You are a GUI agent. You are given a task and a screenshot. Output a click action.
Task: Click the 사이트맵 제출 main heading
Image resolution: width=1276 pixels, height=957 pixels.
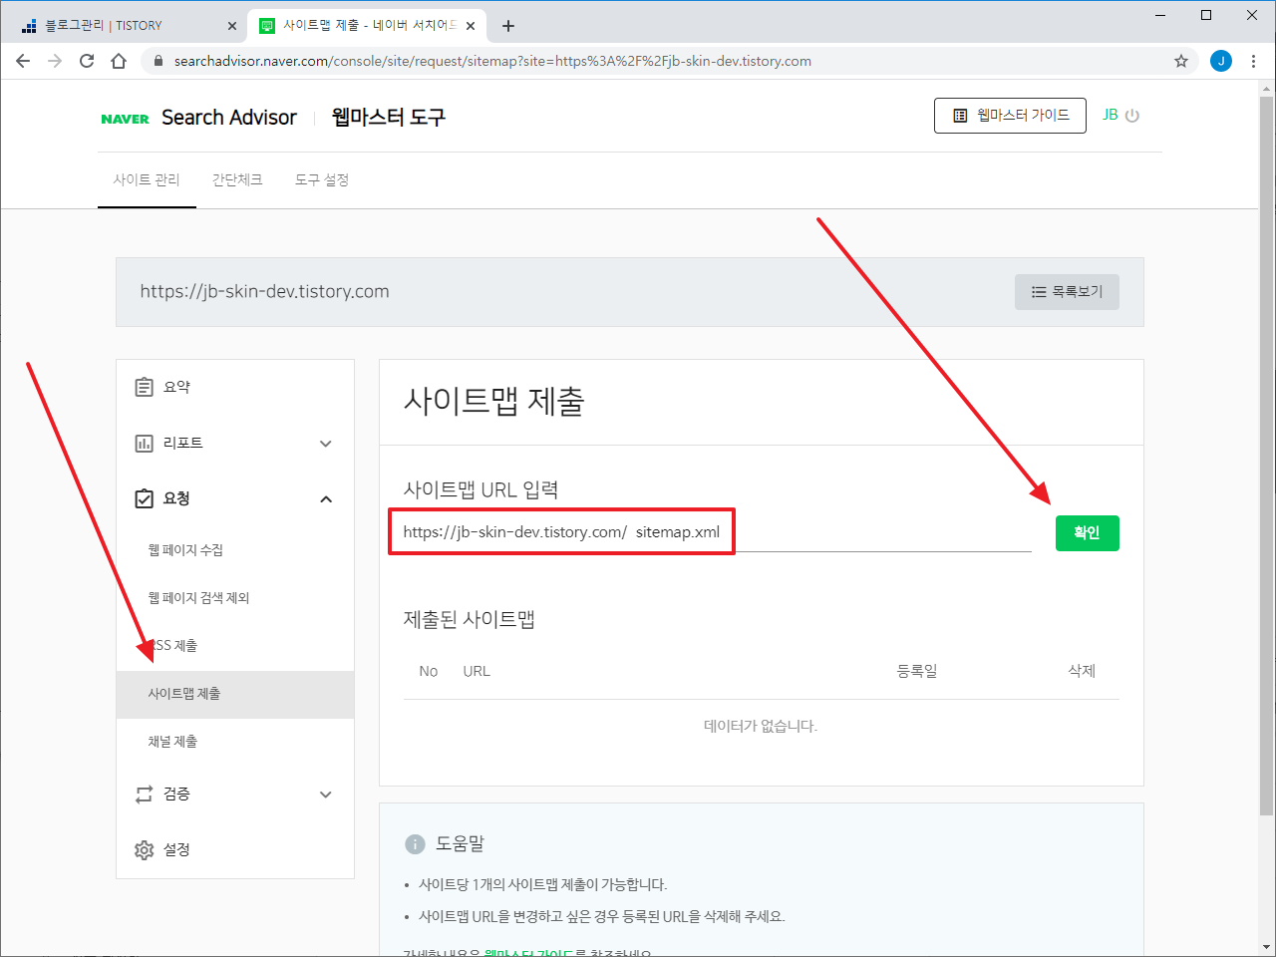[493, 402]
